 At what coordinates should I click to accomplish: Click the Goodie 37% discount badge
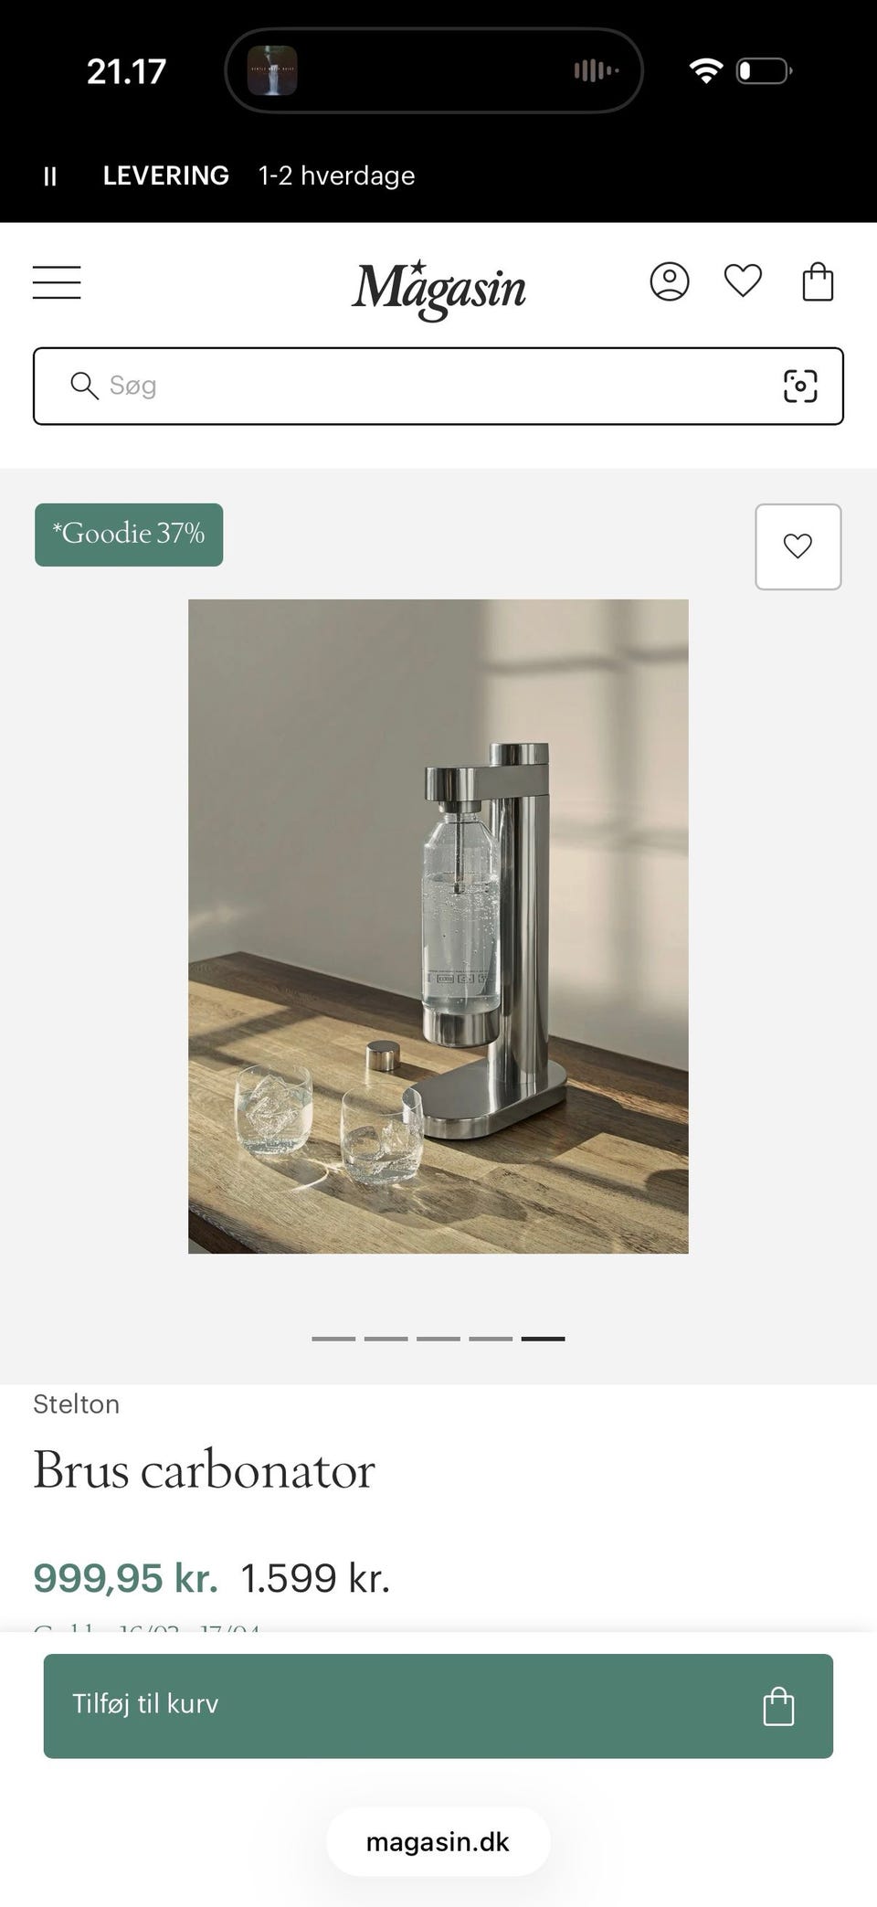click(129, 535)
